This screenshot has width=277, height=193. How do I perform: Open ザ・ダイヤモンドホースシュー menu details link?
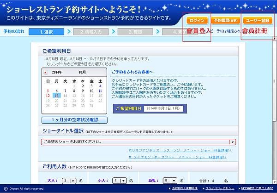click(177, 157)
